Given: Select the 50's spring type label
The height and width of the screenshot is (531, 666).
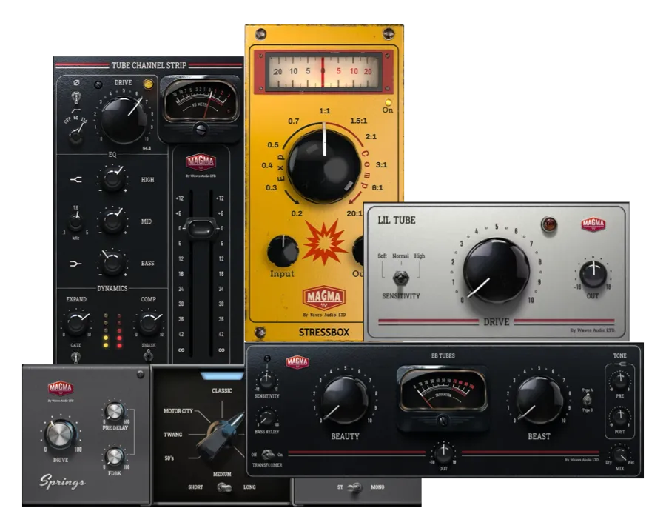Looking at the screenshot, I should tap(169, 458).
